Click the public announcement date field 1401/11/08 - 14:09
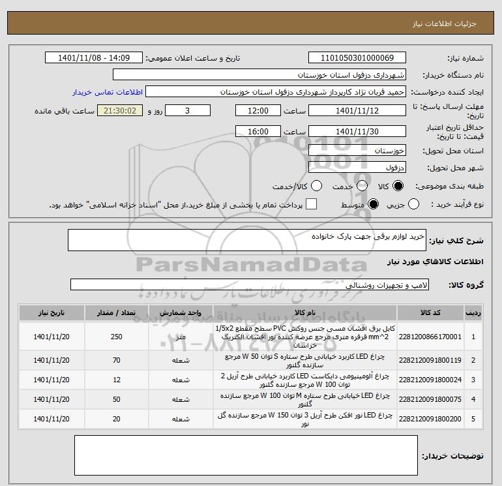This screenshot has width=502, height=486. 94,58
